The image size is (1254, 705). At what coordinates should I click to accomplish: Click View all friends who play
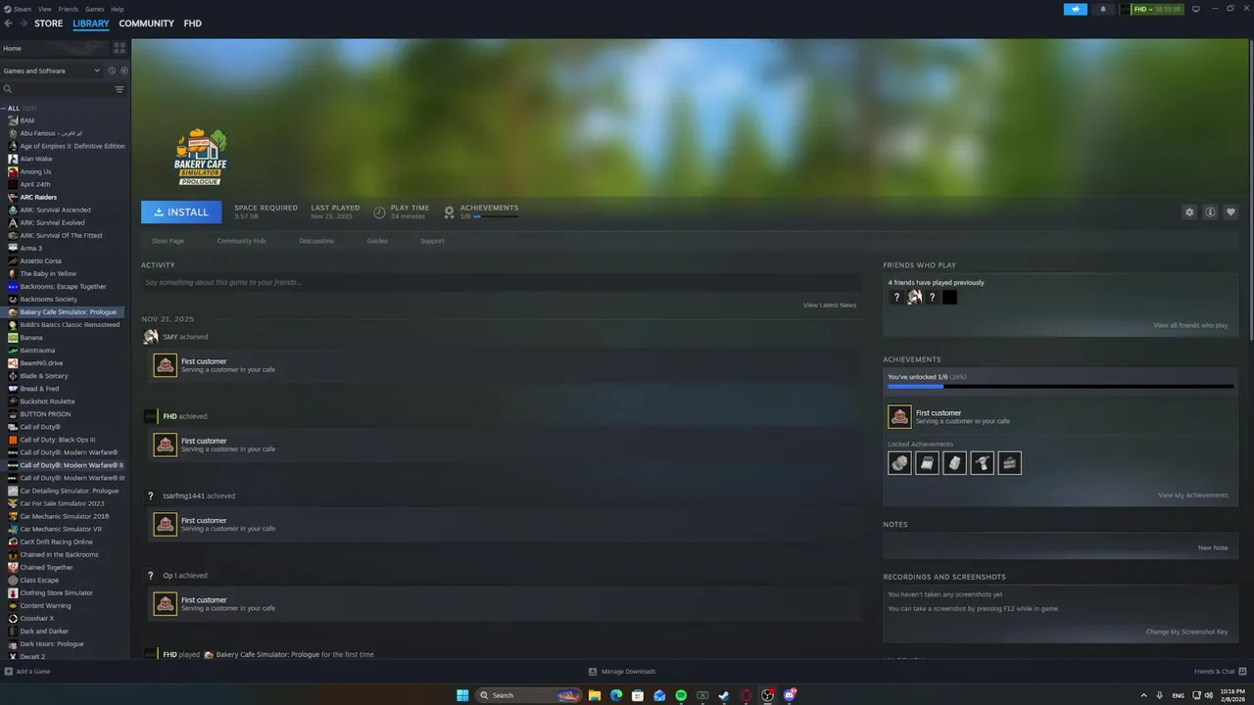[x=1190, y=325]
